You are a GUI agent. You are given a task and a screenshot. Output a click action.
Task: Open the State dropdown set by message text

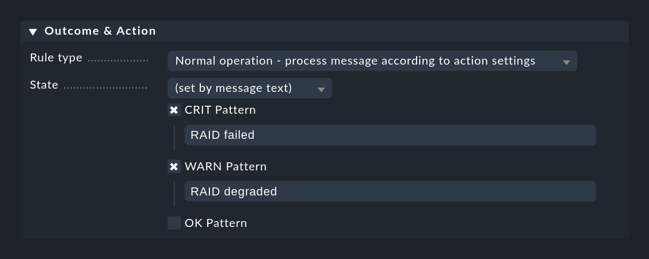[x=250, y=88]
